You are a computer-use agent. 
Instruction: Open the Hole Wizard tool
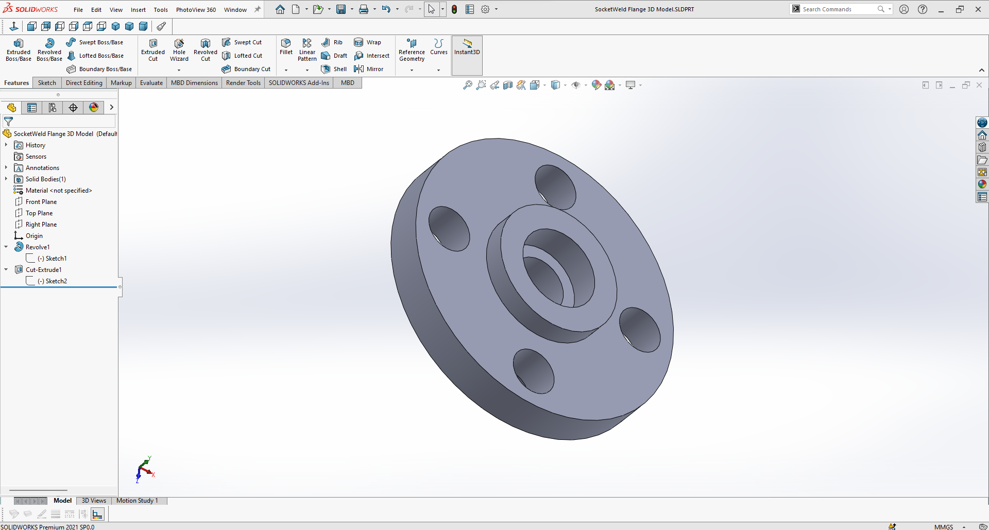tap(179, 50)
